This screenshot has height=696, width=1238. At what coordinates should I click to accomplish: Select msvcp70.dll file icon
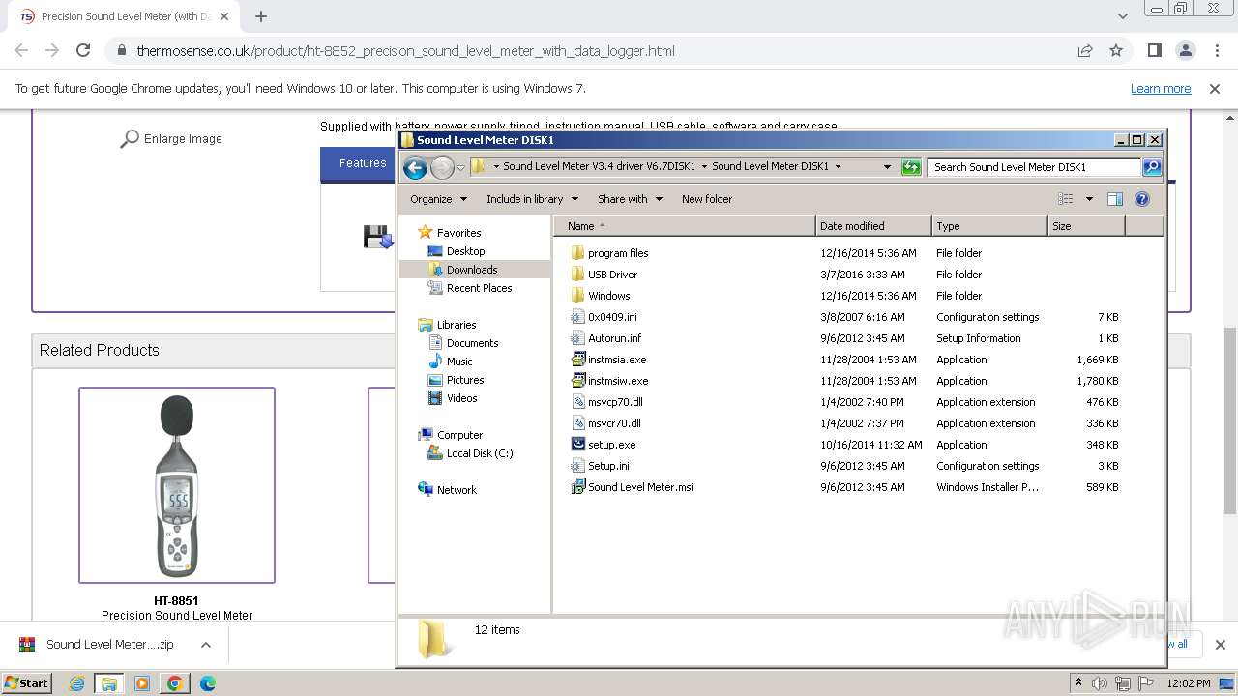coord(577,402)
